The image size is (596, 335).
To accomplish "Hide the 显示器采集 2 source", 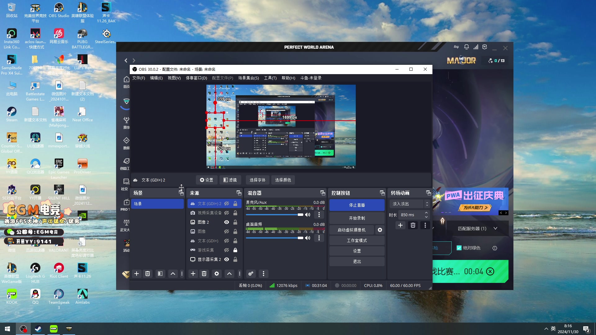I will (x=227, y=259).
